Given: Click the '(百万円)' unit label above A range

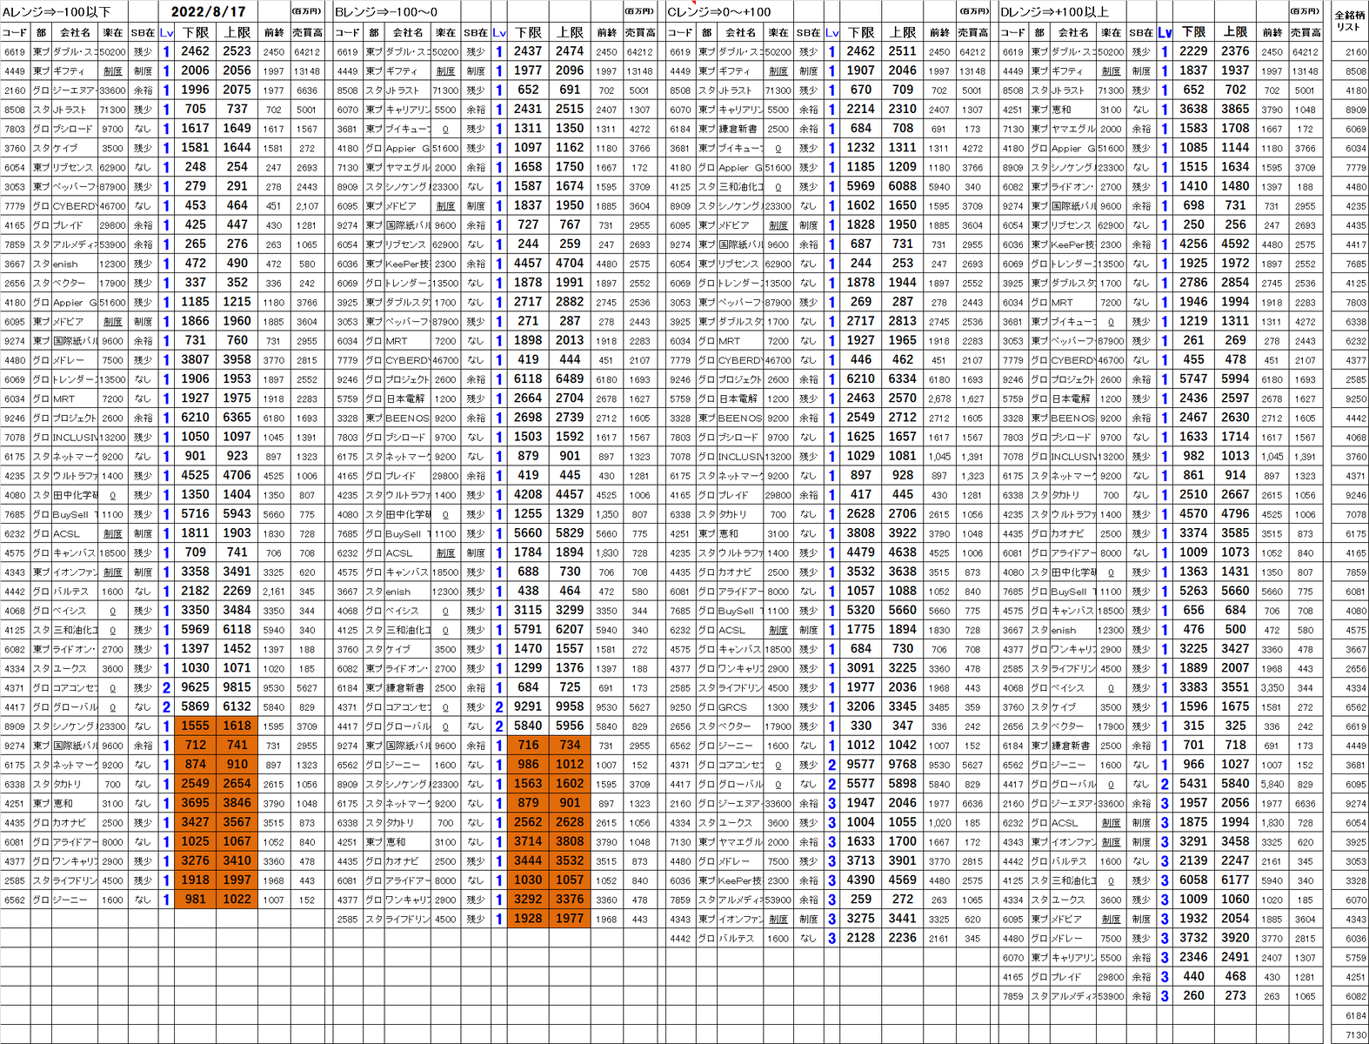Looking at the screenshot, I should pyautogui.click(x=306, y=11).
